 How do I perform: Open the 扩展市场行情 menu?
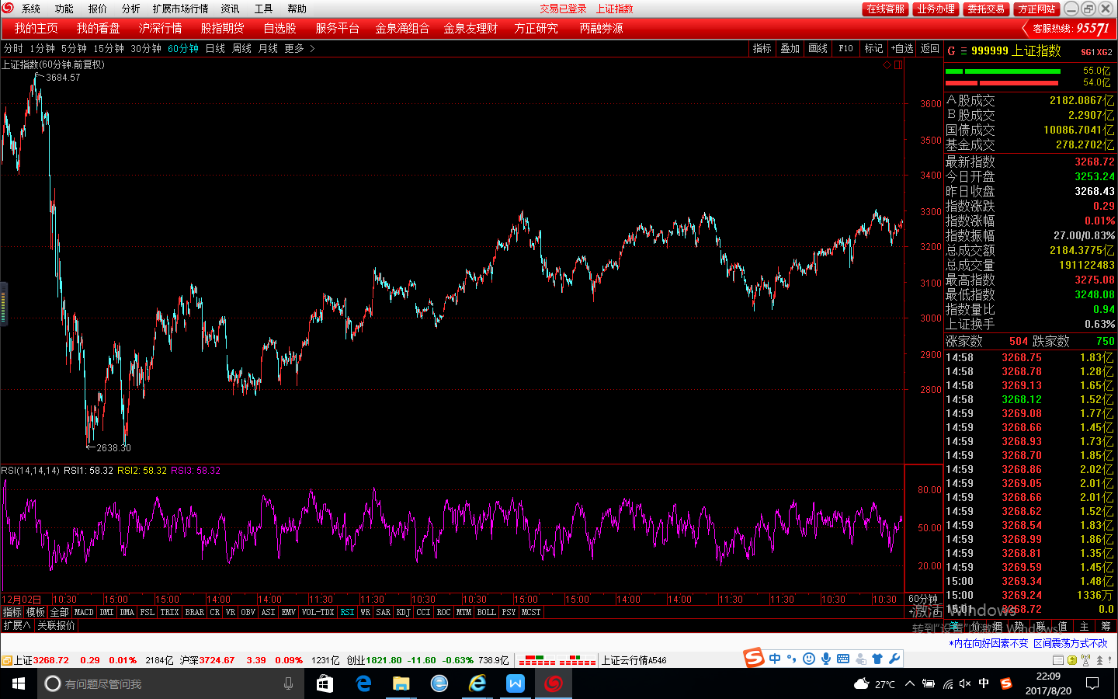[181, 9]
